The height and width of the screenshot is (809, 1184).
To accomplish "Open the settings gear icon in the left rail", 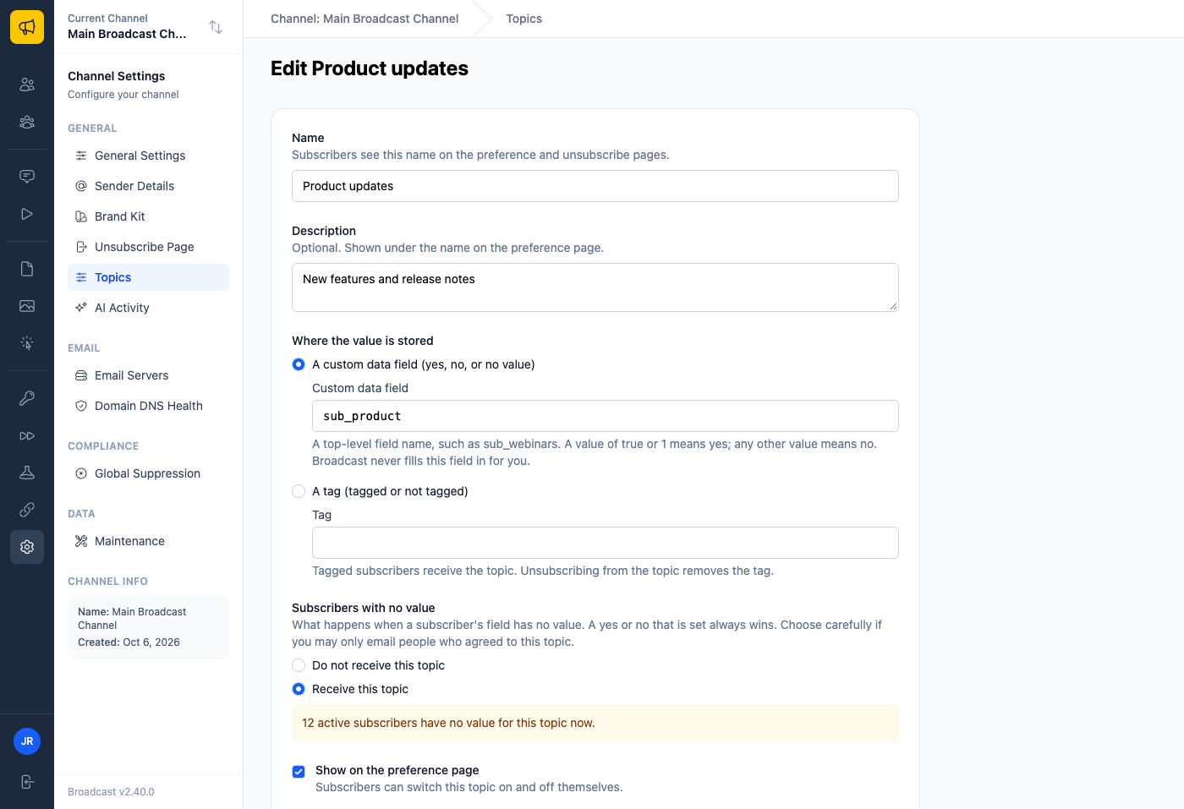I will (x=27, y=547).
